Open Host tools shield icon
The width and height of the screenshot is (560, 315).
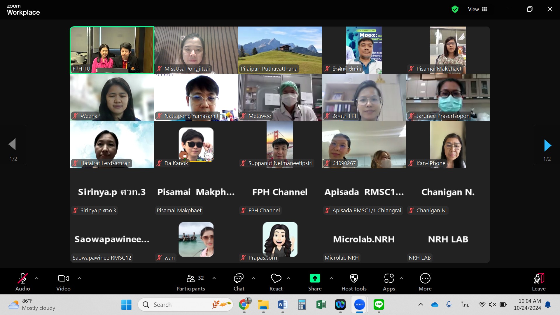(354, 279)
